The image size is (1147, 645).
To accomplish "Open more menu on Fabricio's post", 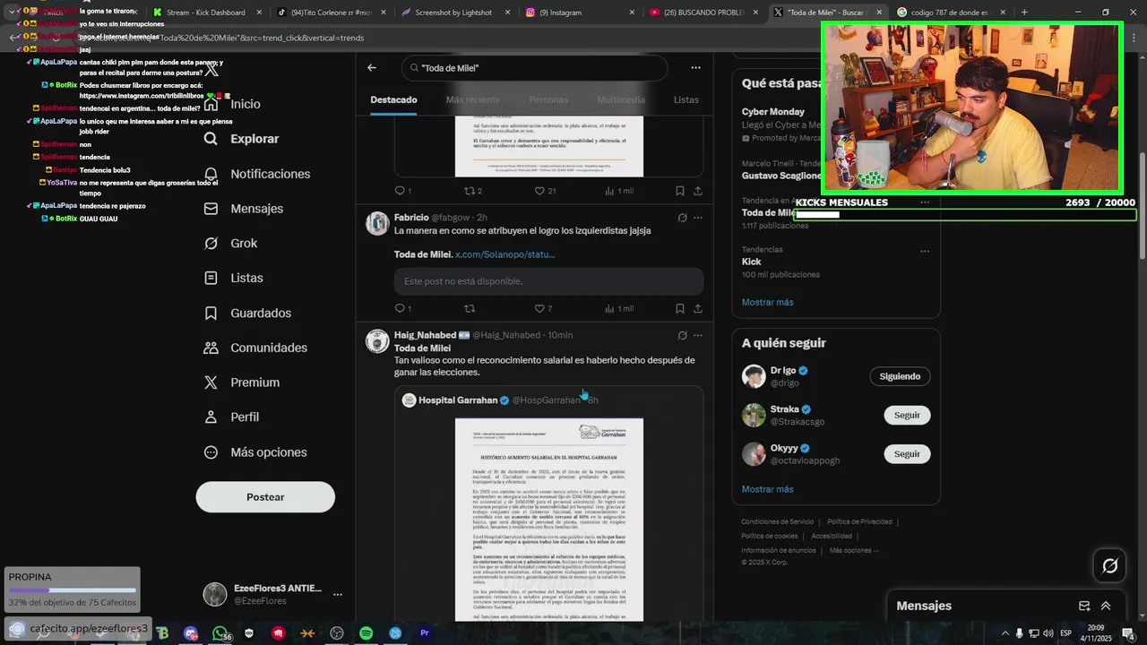I will (x=698, y=218).
